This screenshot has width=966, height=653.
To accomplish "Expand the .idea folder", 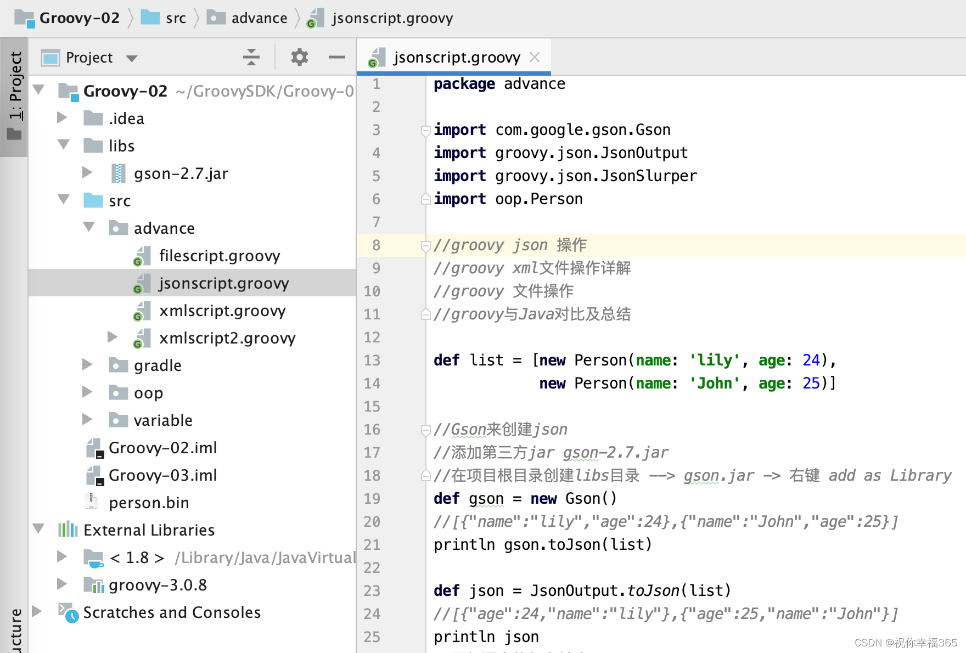I will tap(61, 117).
